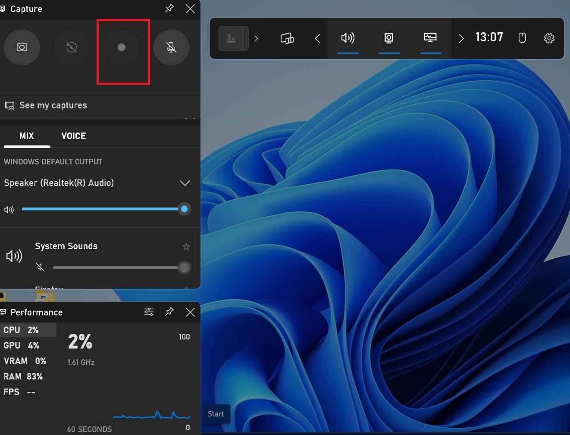Toggle the Performance widget icon in the bar
The width and height of the screenshot is (570, 435).
tap(430, 38)
